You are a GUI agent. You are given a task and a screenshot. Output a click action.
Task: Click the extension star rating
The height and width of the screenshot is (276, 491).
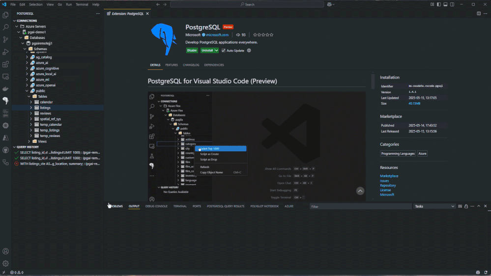coord(263,35)
